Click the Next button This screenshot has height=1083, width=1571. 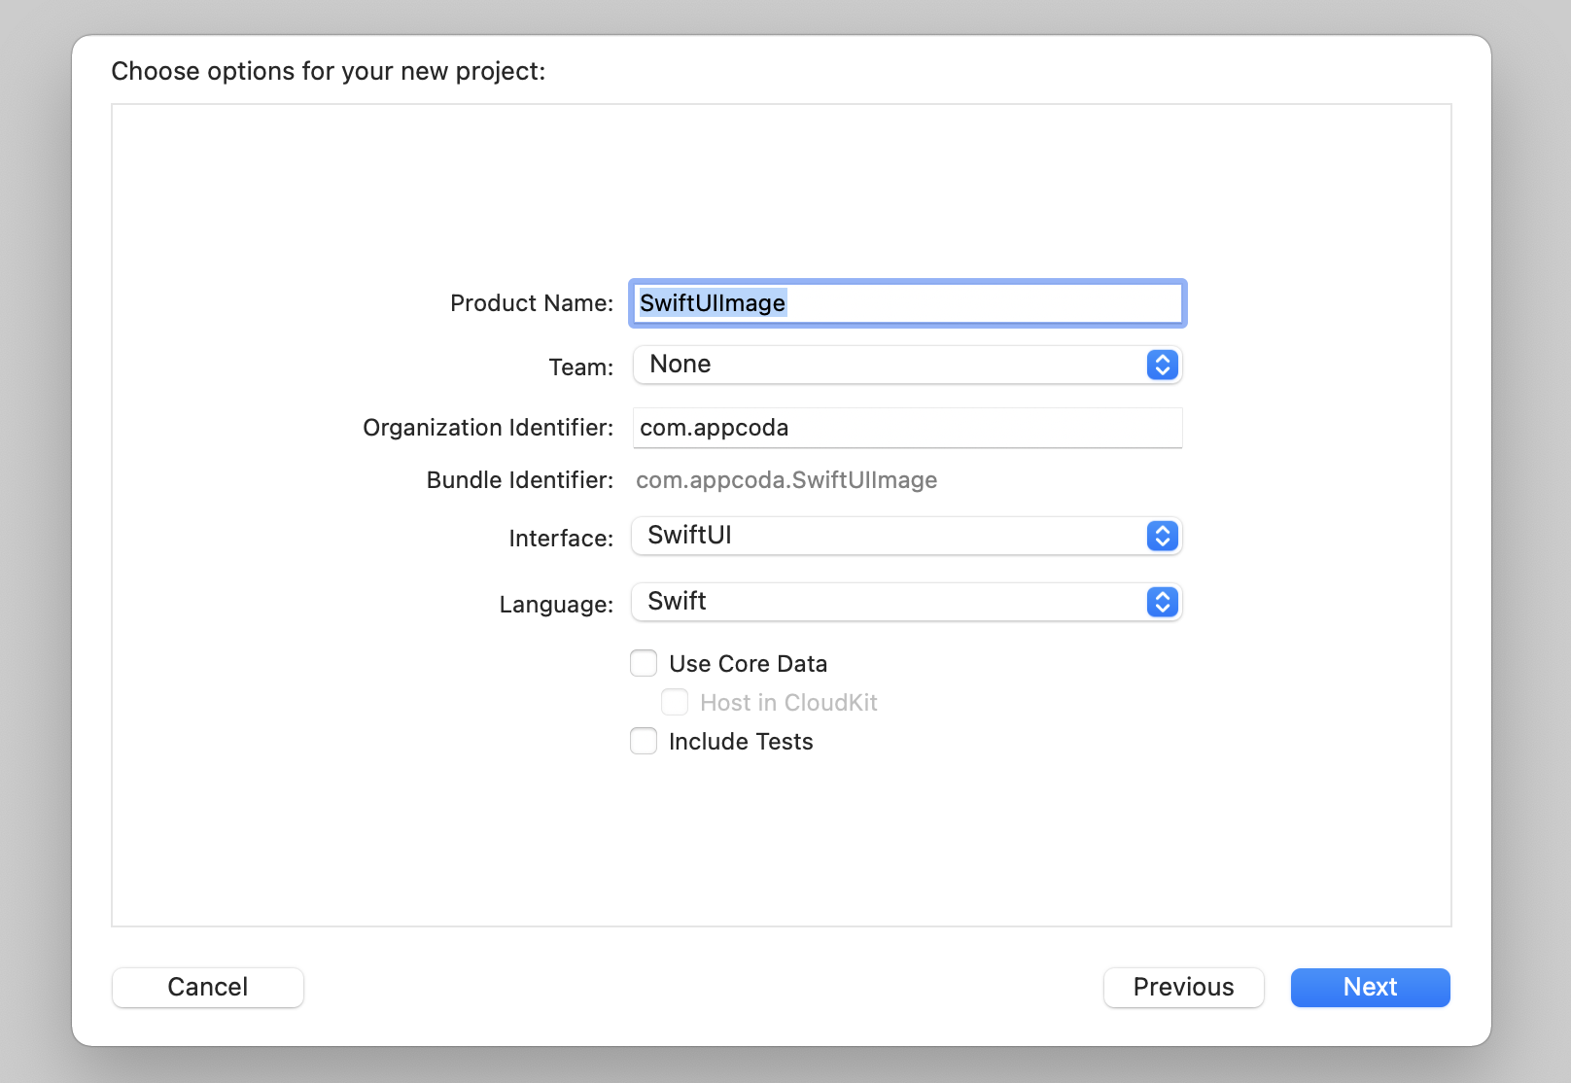point(1369,987)
